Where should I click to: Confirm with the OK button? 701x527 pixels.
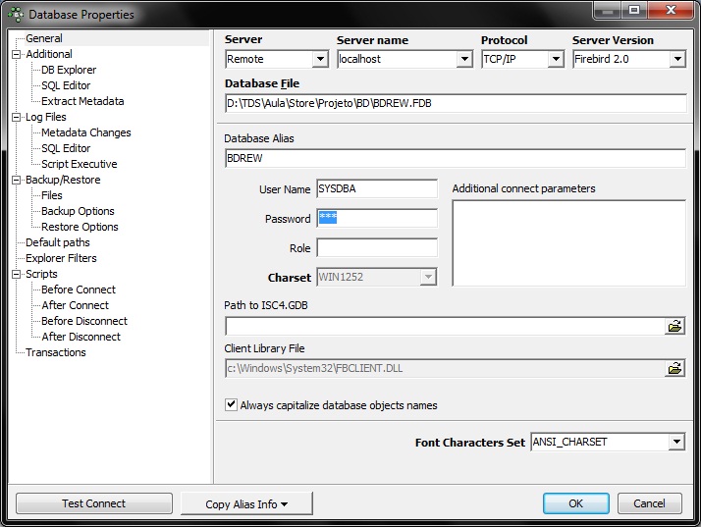[x=575, y=503]
